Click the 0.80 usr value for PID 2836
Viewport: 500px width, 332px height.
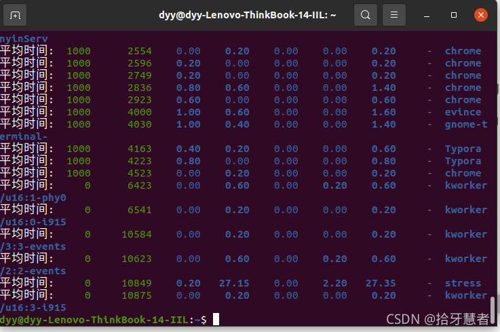pyautogui.click(x=189, y=88)
